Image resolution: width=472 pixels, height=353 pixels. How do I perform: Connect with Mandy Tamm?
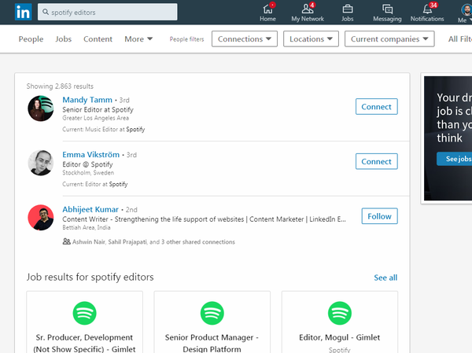pyautogui.click(x=376, y=107)
